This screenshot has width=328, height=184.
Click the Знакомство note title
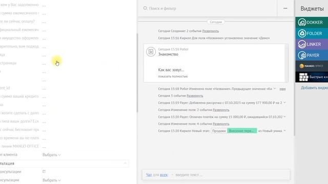pos(168,54)
